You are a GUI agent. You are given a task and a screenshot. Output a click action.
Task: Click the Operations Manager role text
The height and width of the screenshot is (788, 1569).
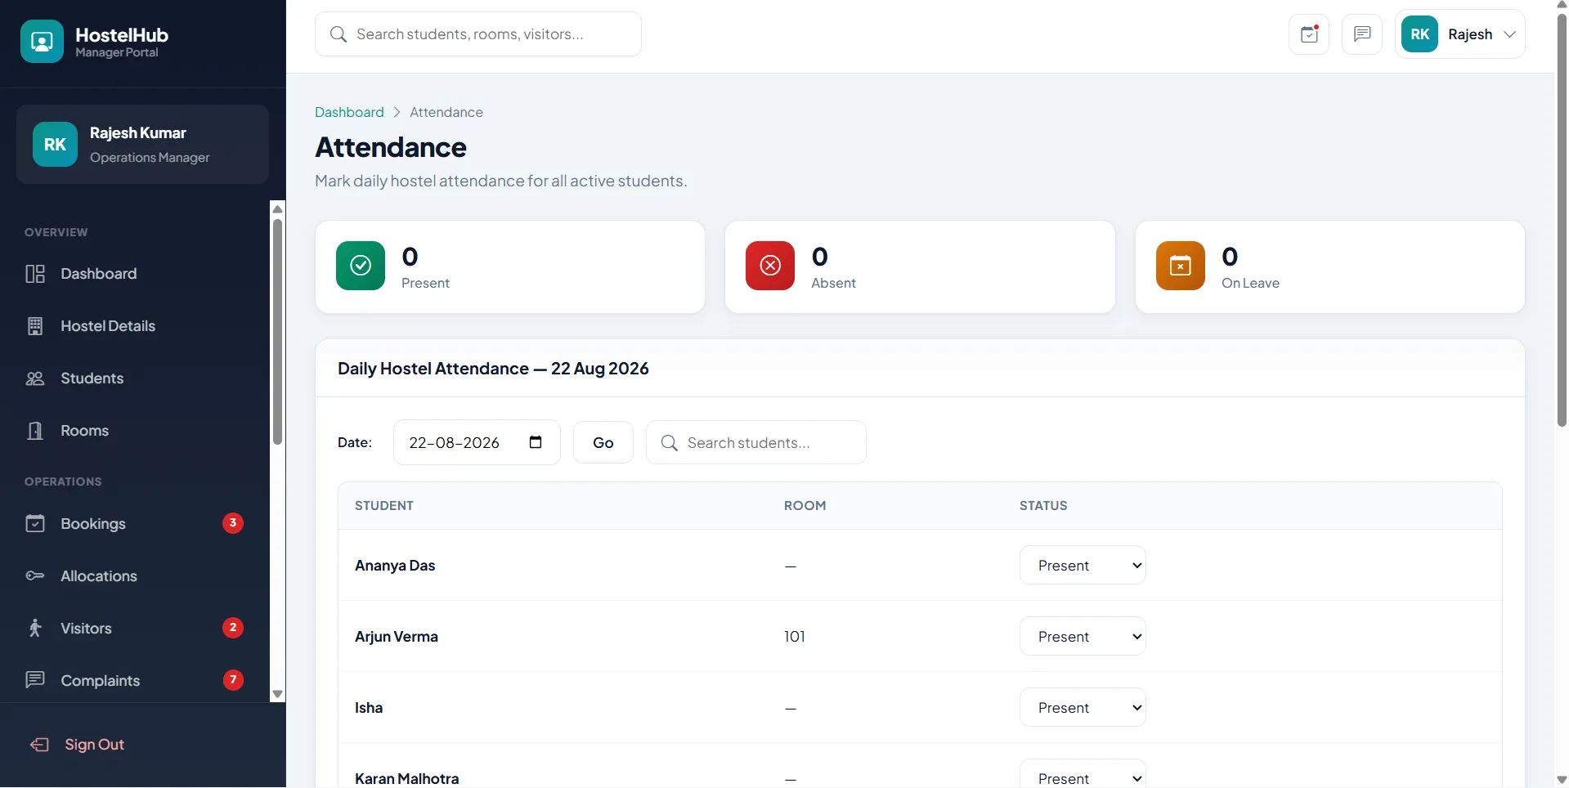[x=150, y=158]
